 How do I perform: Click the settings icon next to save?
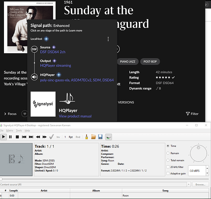(108, 137)
